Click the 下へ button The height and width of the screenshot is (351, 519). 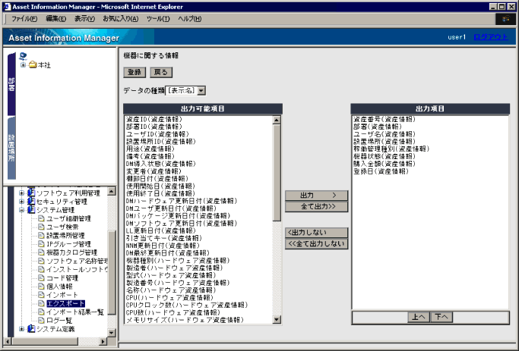click(x=441, y=317)
